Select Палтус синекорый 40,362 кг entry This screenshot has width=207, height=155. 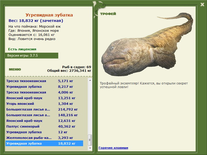[x=45, y=126]
